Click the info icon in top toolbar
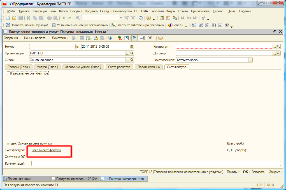The image size is (286, 190). (x=148, y=18)
